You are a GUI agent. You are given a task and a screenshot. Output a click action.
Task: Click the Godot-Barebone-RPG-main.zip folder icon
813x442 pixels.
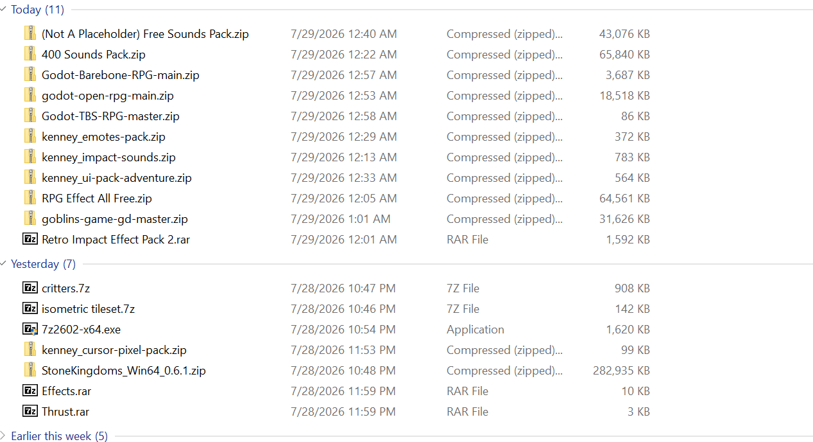click(30, 75)
